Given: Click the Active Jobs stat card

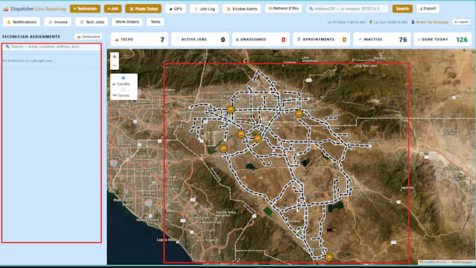Looking at the screenshot, I should 200,39.
